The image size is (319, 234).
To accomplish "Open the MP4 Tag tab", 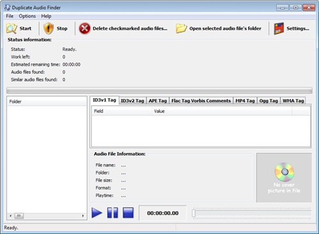I will [x=245, y=101].
